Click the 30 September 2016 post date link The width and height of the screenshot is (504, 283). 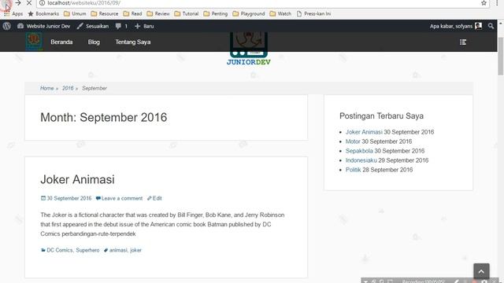[x=66, y=198]
